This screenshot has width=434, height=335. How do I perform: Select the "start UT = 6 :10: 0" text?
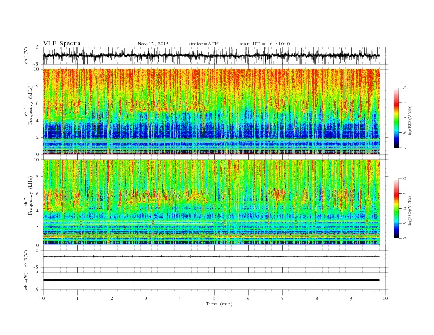click(265, 44)
